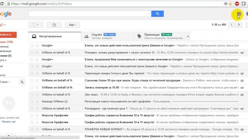The width and height of the screenshot is (248, 139).
Task: Go to next page of messages
Action: (x=239, y=25)
